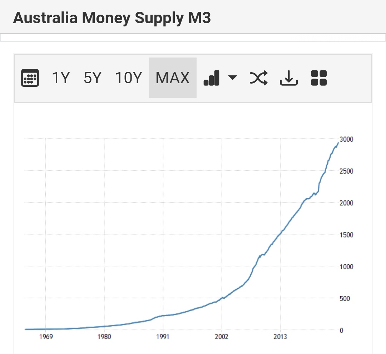
Task: Click the 1980 x-axis label
Action: 104,336
